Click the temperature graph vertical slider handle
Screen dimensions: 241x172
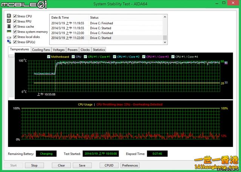pos(12,56)
